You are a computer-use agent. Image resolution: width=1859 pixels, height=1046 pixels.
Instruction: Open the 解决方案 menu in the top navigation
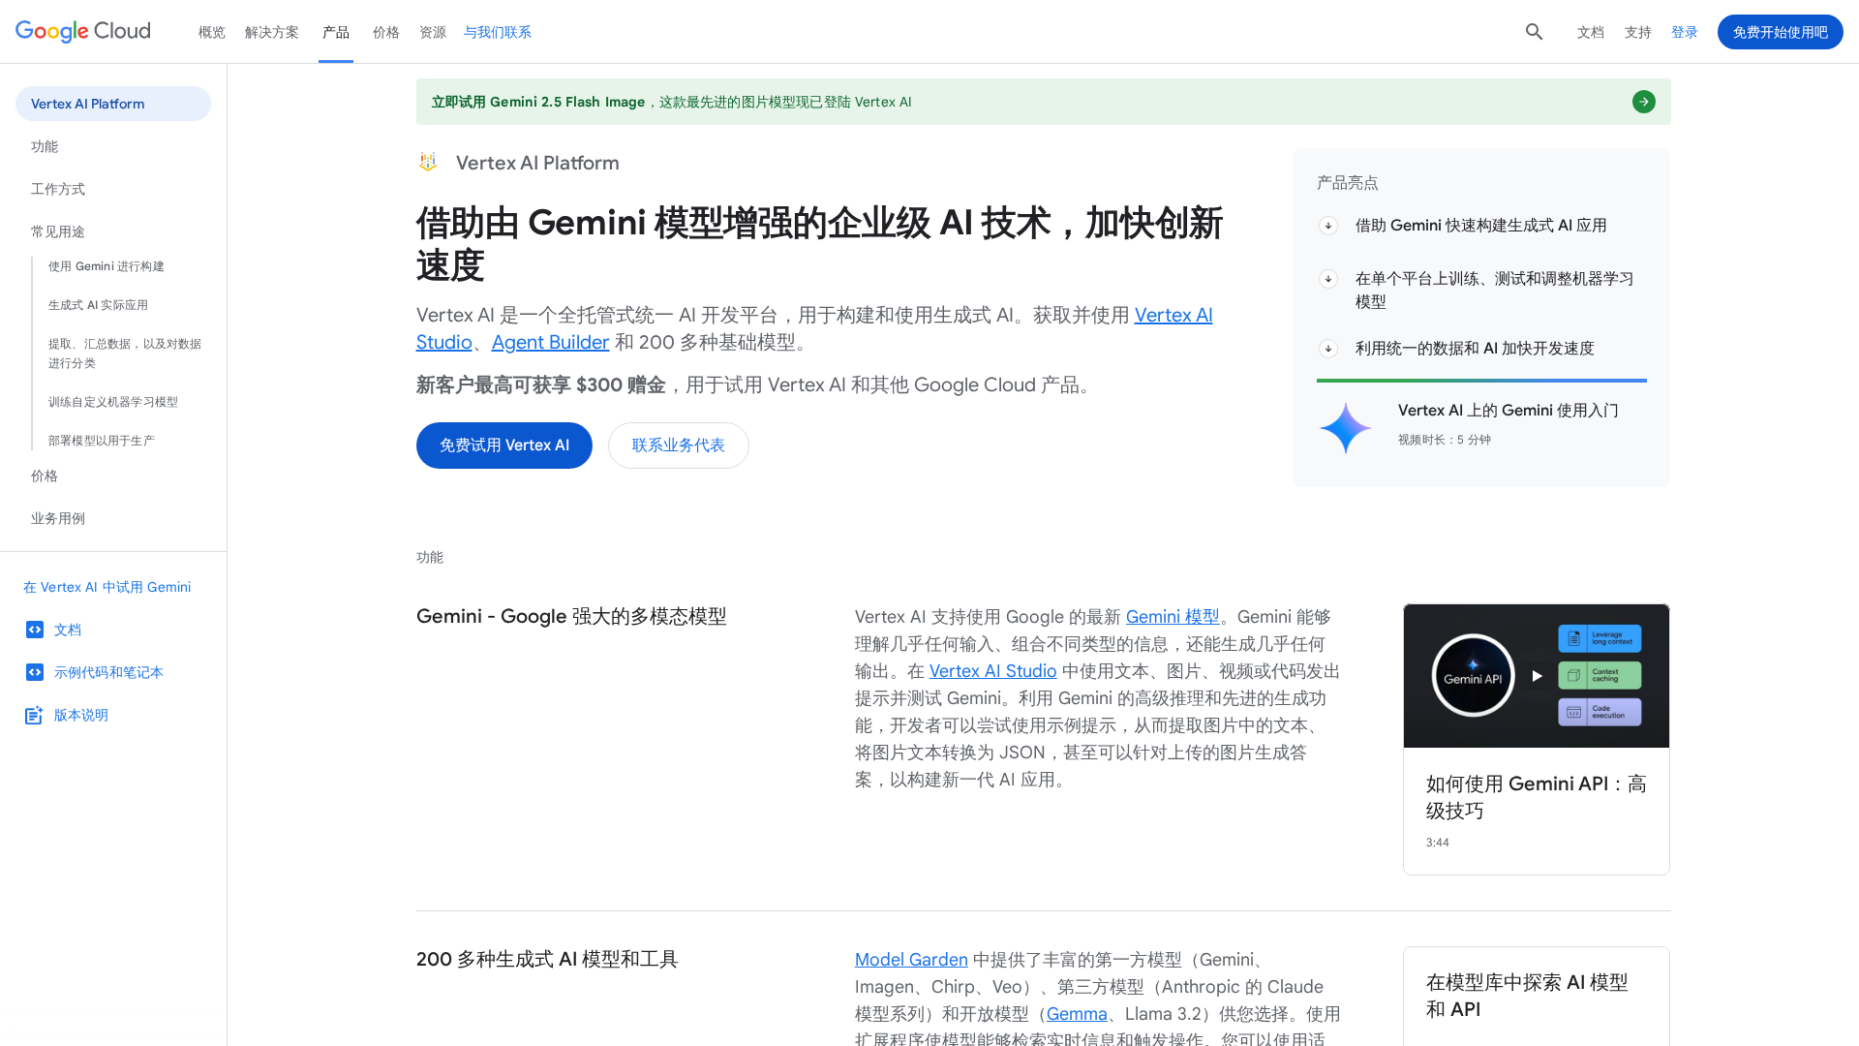271,32
